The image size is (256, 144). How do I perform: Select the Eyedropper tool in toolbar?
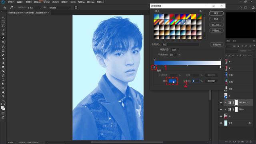tap(3, 38)
